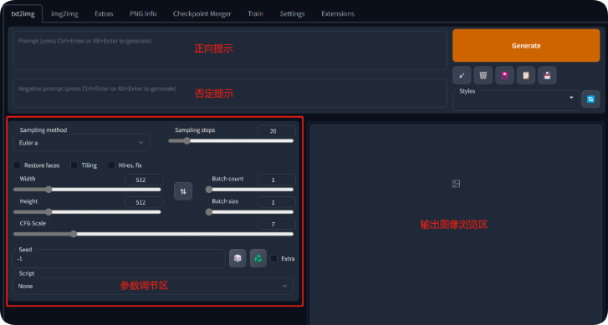
Task: Swap width and height with arrows button
Action: click(x=183, y=191)
